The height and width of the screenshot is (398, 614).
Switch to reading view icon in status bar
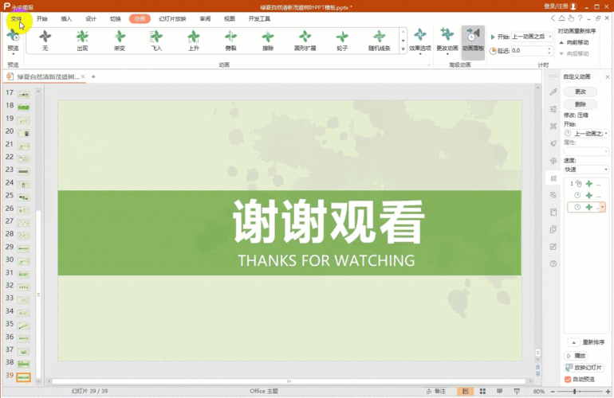[x=500, y=391]
